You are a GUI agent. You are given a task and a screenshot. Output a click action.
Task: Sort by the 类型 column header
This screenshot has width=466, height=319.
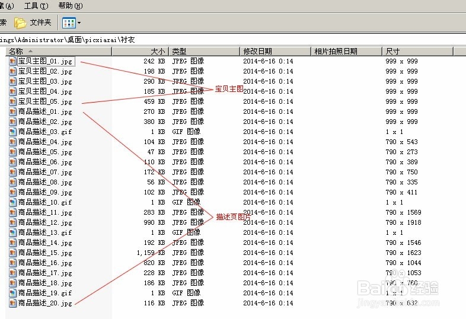205,52
